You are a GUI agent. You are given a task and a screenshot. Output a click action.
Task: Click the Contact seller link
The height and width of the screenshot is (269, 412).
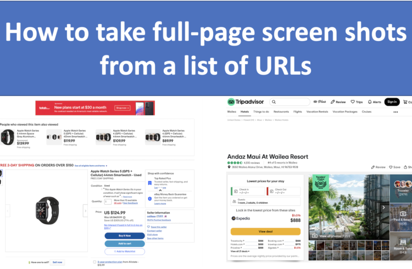(154, 231)
